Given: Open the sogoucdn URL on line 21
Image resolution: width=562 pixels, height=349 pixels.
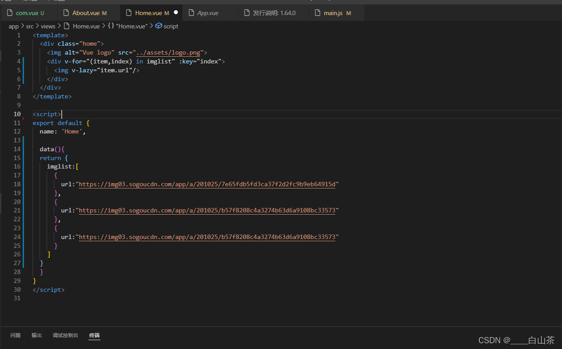Looking at the screenshot, I should [207, 211].
